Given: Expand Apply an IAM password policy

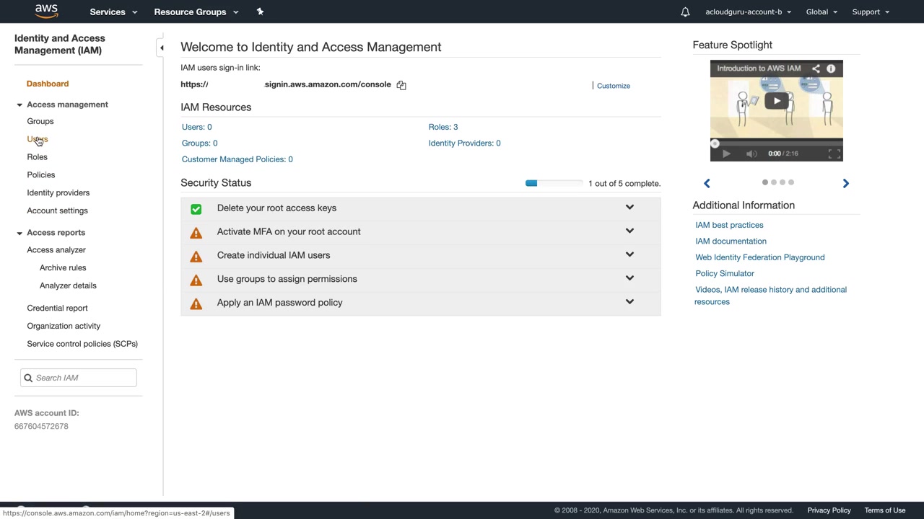Looking at the screenshot, I should [629, 302].
